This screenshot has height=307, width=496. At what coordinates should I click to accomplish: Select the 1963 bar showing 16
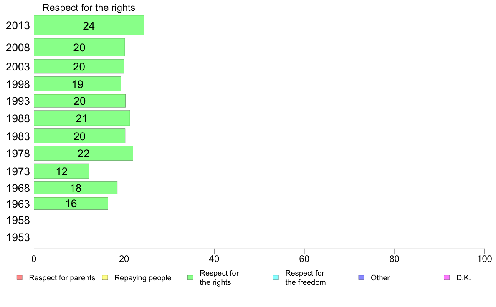pos(71,204)
